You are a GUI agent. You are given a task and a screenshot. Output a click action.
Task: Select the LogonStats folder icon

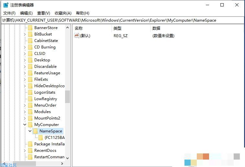(30, 92)
